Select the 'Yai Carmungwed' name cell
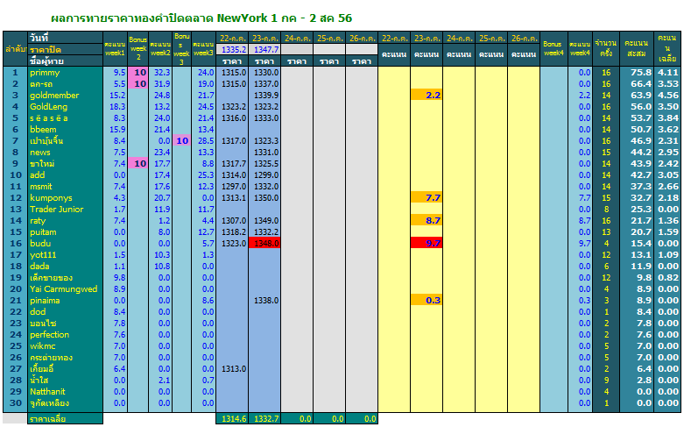Screen dimensions: 684x427 (x=65, y=289)
